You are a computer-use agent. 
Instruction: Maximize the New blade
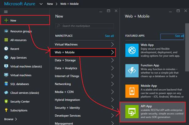108,11
